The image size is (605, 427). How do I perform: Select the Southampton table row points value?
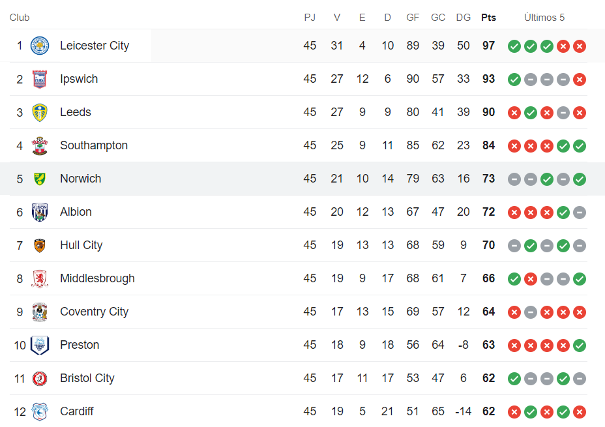click(488, 145)
